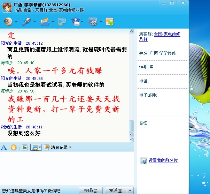Expand the microphone options dropdown arrow
Viewport: 210px width, 194px height.
tap(35, 22)
